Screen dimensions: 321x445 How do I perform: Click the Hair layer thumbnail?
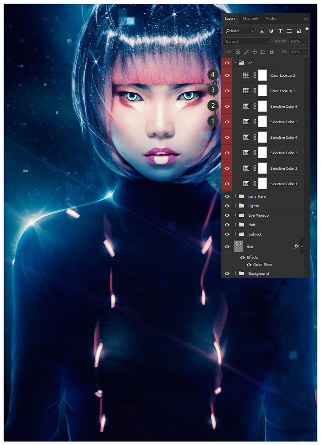(239, 246)
